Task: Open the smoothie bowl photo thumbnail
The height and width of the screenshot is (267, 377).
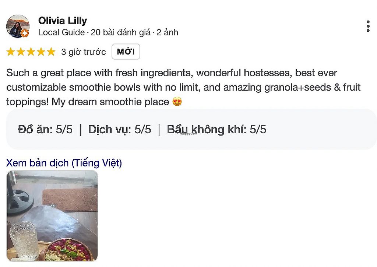Action: point(52,215)
